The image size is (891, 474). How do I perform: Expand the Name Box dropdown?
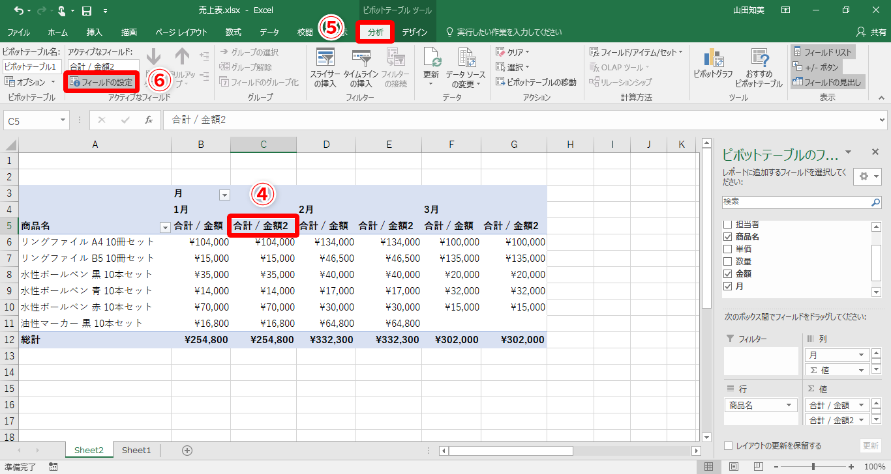[x=63, y=120]
